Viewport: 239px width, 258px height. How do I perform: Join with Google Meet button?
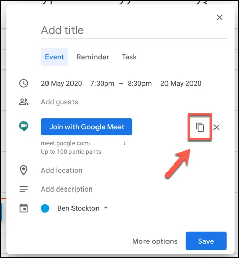click(x=86, y=127)
